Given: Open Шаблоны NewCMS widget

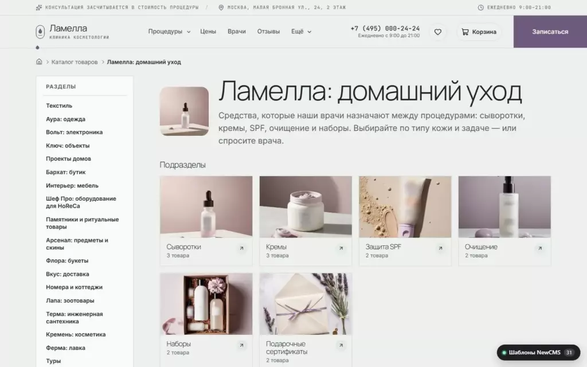Looking at the screenshot, I should tap(538, 353).
